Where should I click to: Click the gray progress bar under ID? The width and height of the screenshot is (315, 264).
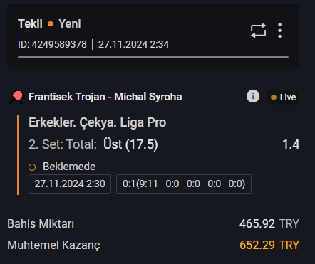[x=153, y=58]
